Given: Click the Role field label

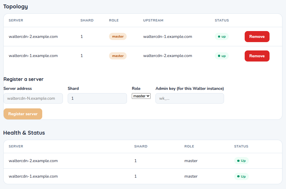Looking at the screenshot, I should click(136, 89).
